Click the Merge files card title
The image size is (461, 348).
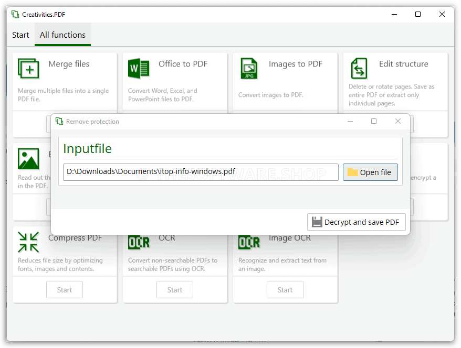(69, 64)
